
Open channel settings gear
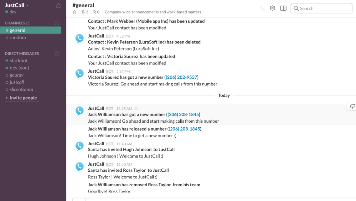(x=272, y=8)
